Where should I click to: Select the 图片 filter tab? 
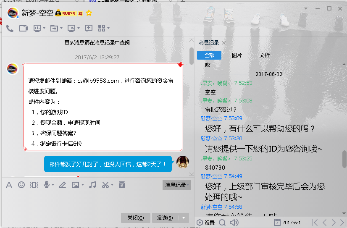coord(237,55)
